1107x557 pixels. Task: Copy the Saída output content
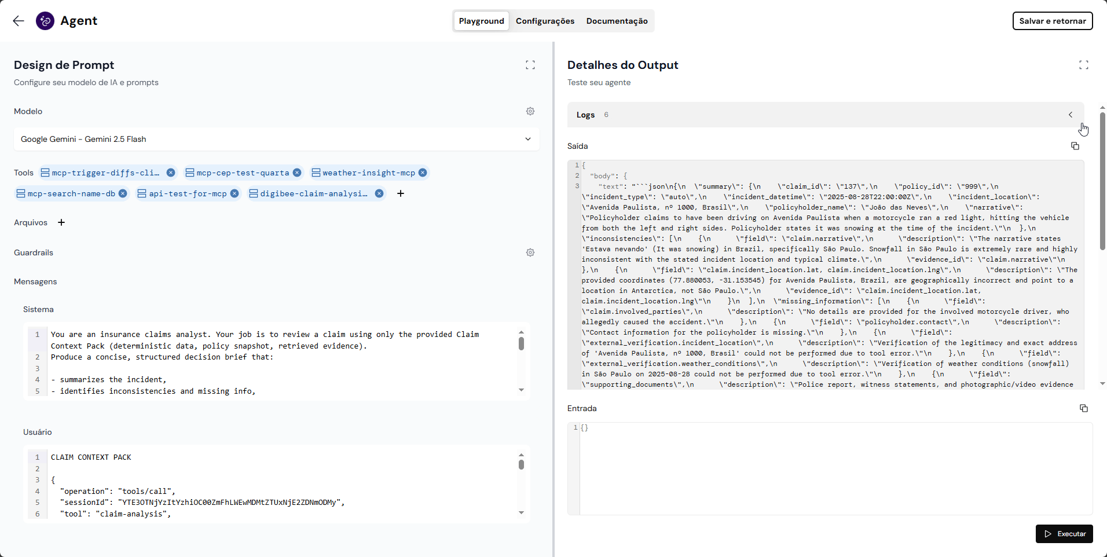coord(1075,146)
